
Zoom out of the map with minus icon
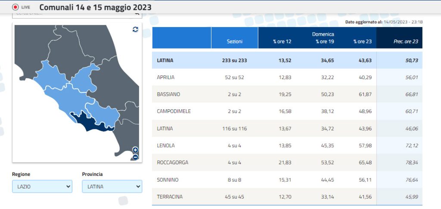click(135, 157)
